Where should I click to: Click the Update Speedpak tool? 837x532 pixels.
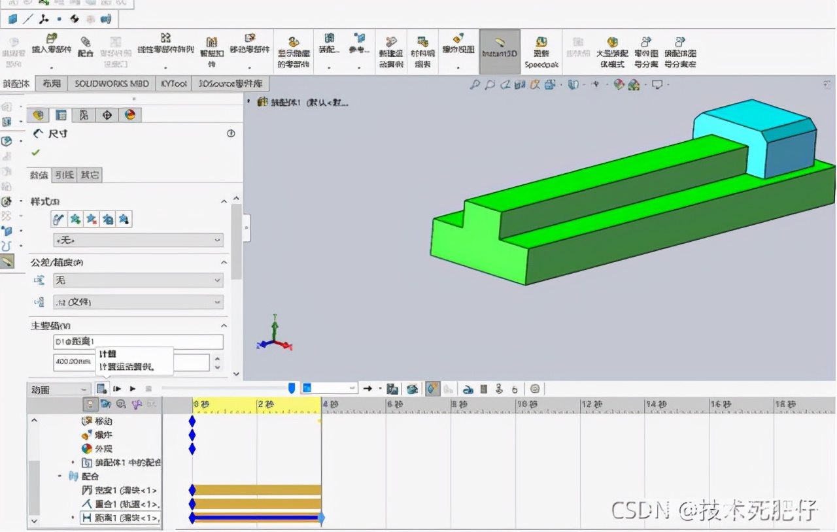pyautogui.click(x=541, y=52)
